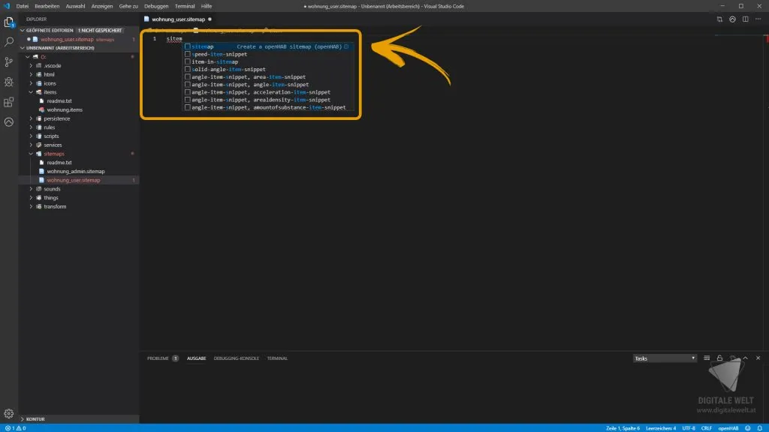Open the Search view in activity bar

(9, 42)
